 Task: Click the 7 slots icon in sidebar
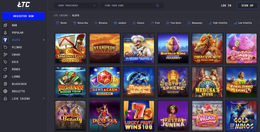click(5, 40)
